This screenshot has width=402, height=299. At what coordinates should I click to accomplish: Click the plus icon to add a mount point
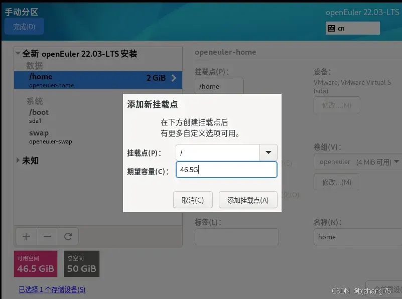click(x=26, y=236)
